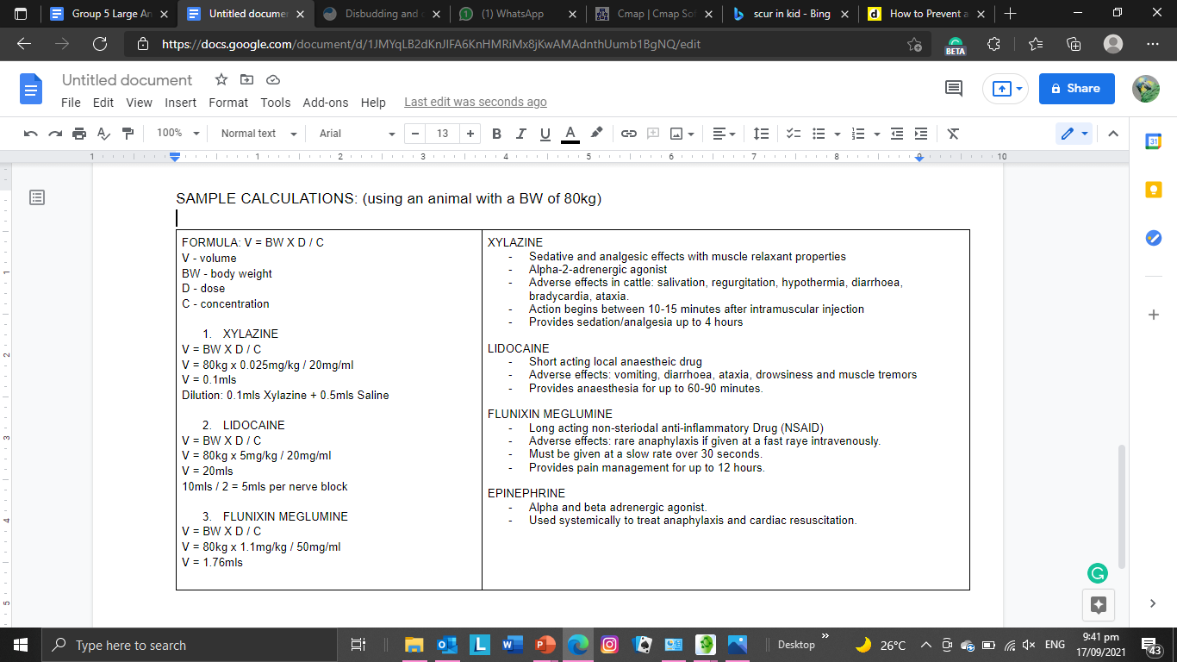Image resolution: width=1177 pixels, height=662 pixels.
Task: Open comment history icon
Action: [x=954, y=88]
